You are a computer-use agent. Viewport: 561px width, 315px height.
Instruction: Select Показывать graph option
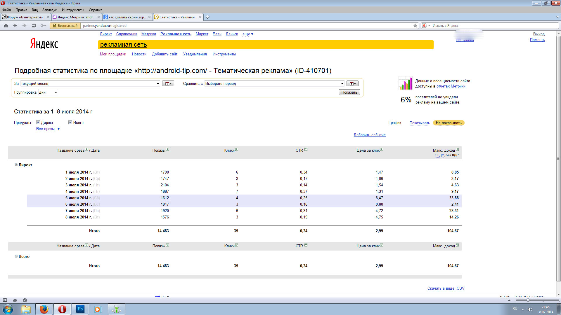pyautogui.click(x=420, y=123)
